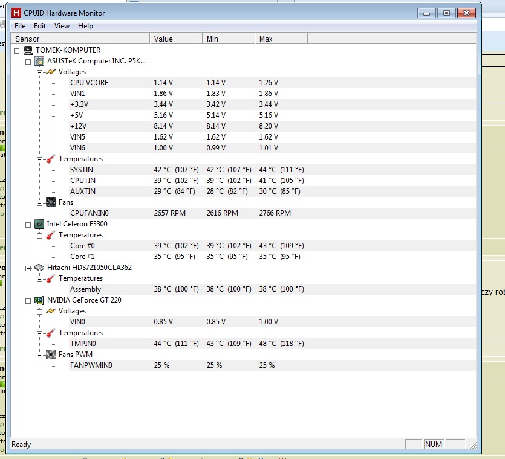Select the Core #0 temperature row
The height and width of the screenshot is (459, 505).
273,246
